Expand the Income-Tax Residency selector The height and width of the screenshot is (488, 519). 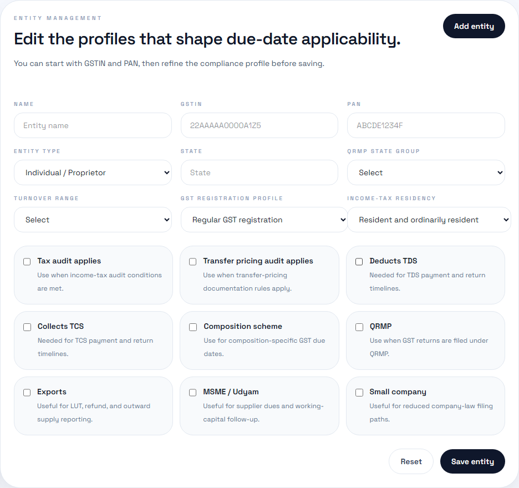[428, 220]
